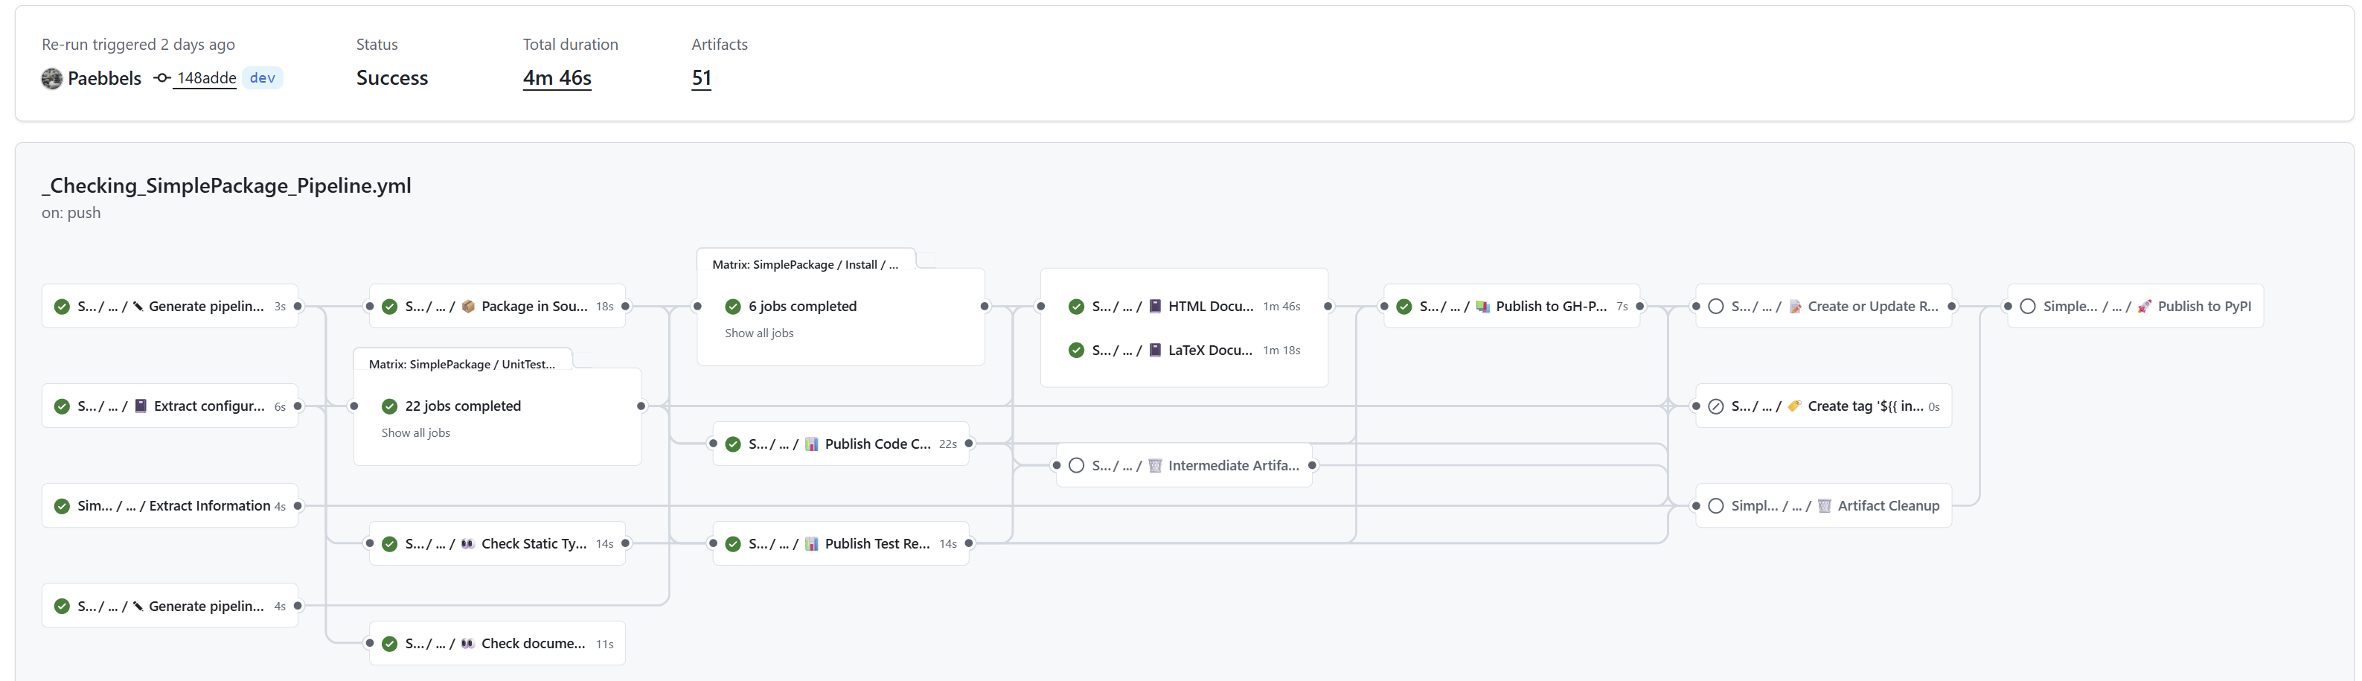Viewport: 2362px width, 681px height.
Task: Click the commit icon beside 148adde
Action: pyautogui.click(x=162, y=79)
